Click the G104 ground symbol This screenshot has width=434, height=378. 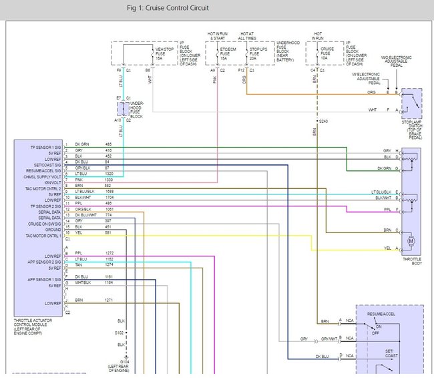[x=126, y=357]
